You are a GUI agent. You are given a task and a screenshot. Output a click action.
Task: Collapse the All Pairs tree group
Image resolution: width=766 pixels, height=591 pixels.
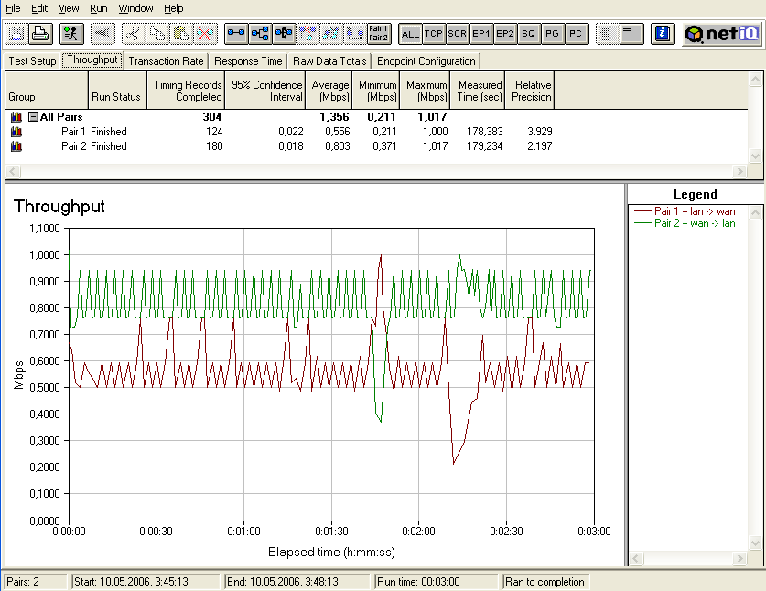(x=33, y=117)
